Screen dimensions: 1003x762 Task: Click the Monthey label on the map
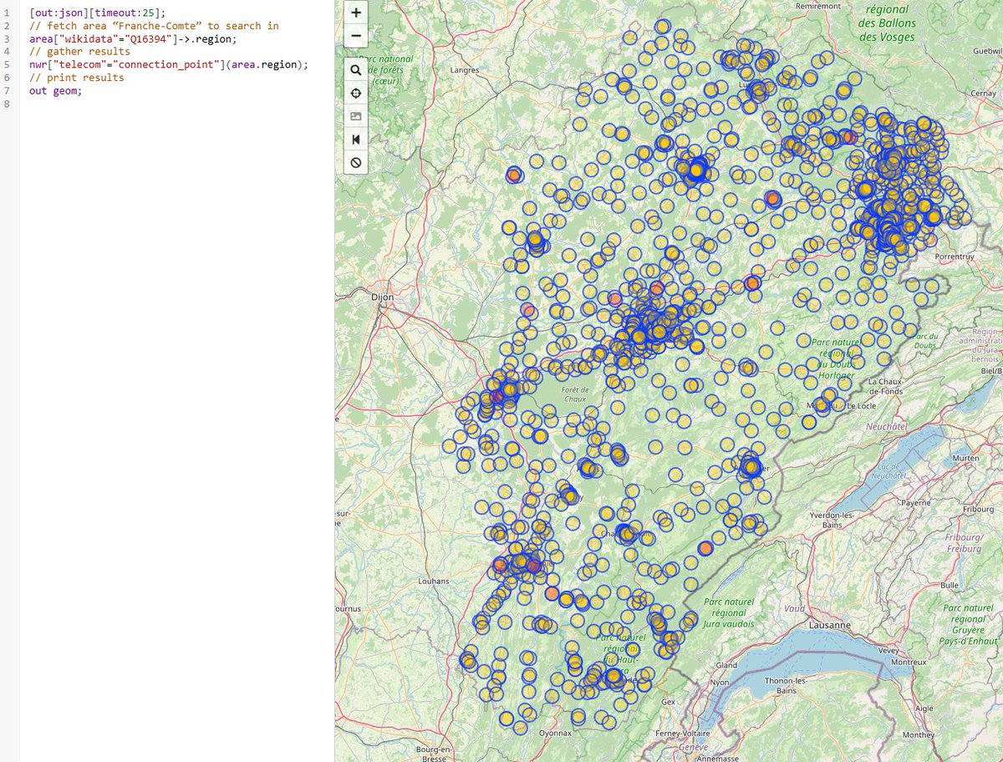click(x=918, y=735)
